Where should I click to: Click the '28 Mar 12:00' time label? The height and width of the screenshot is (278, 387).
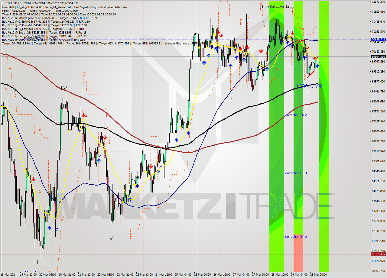(x=280, y=275)
